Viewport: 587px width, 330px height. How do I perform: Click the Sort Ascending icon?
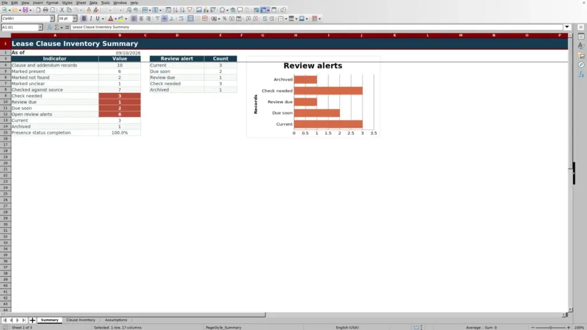(175, 10)
